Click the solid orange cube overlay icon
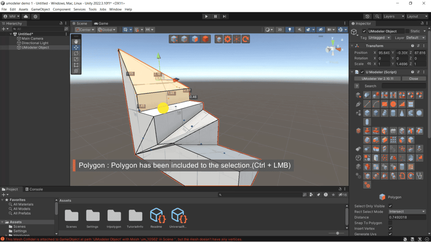The height and width of the screenshot is (242, 431). 205,39
